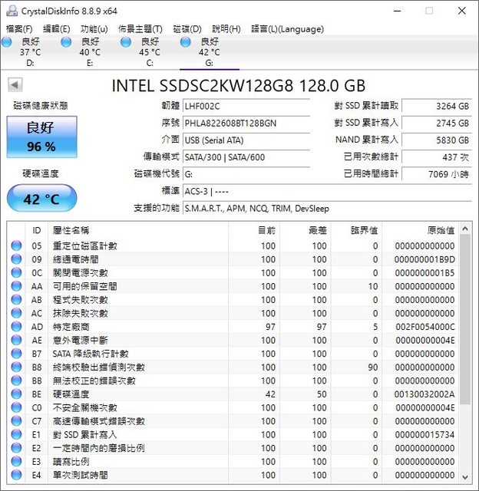The height and width of the screenshot is (491, 479).
Task: Click the status orb for attribute AD
Action: pos(16,327)
